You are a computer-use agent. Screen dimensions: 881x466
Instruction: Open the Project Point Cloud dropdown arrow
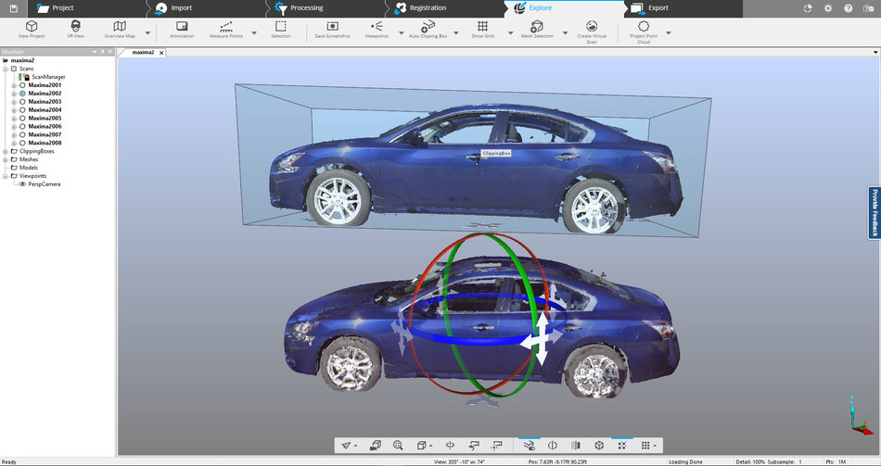(x=669, y=33)
